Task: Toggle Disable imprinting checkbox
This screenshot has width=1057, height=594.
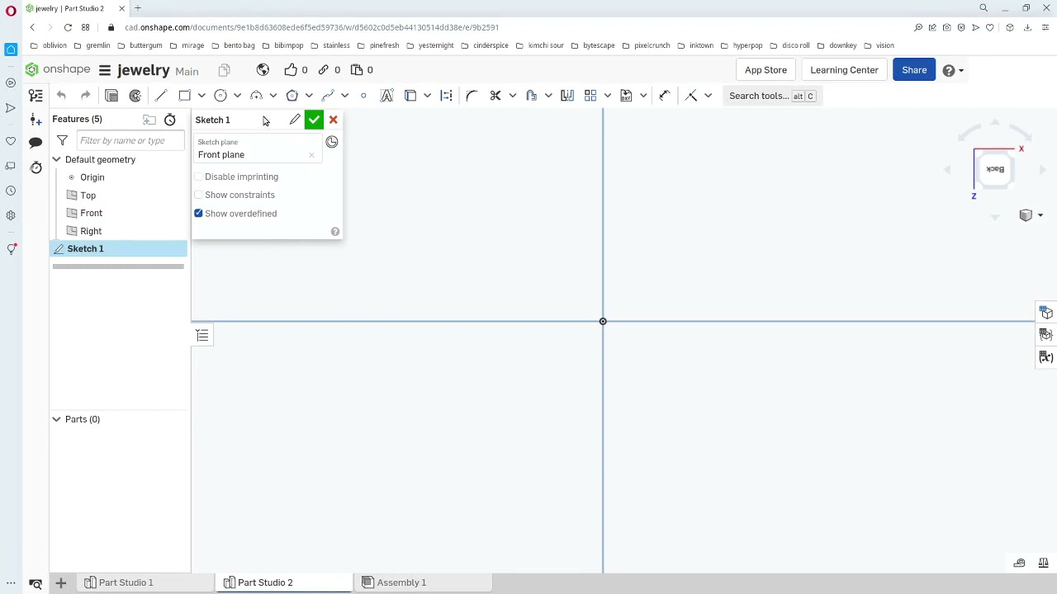Action: click(x=198, y=177)
